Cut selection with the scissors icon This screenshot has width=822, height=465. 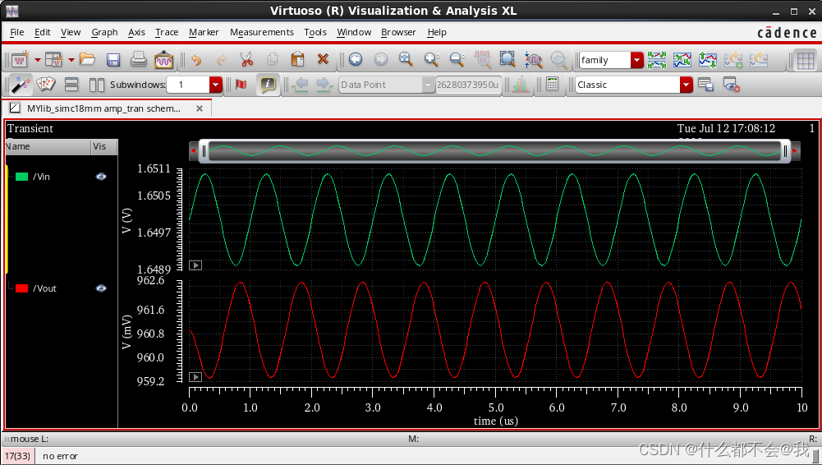click(x=246, y=60)
